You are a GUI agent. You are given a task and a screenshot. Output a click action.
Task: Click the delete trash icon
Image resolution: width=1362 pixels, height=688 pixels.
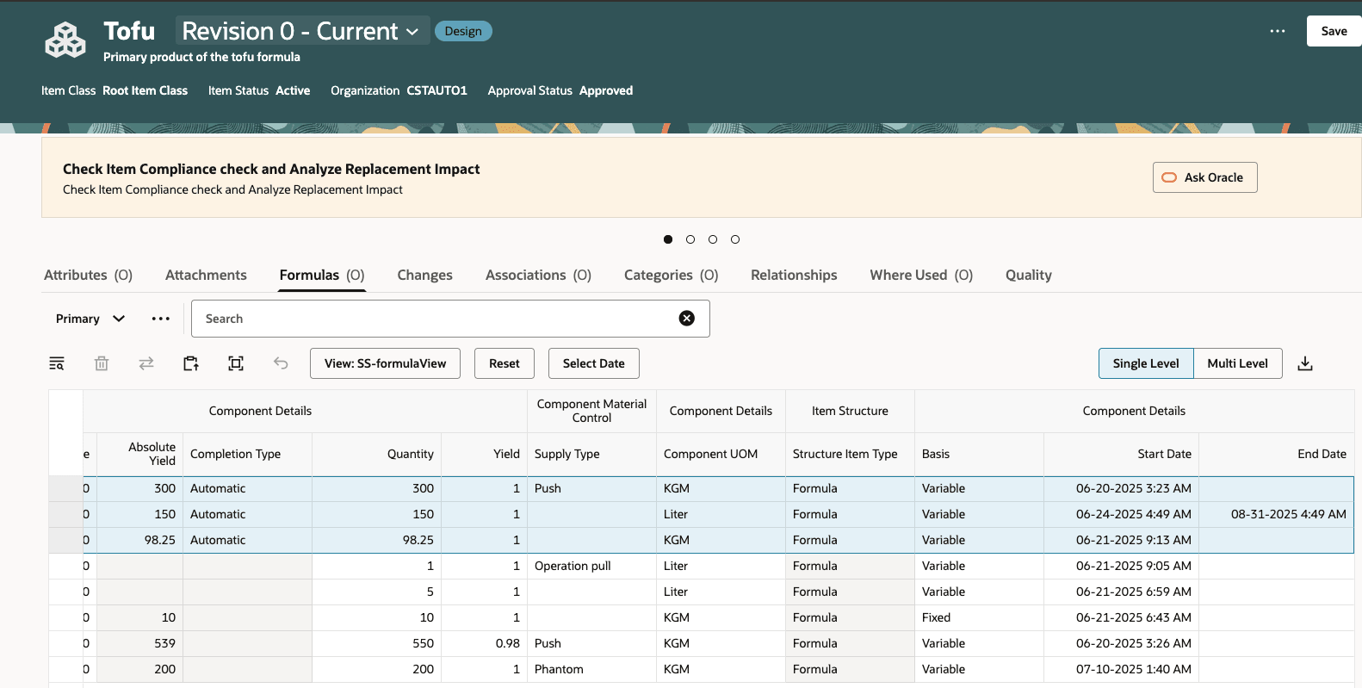(102, 363)
